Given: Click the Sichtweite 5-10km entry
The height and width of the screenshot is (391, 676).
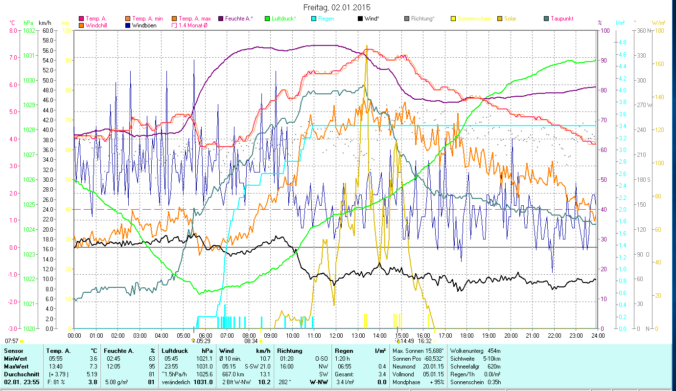Looking at the screenshot, I should pyautogui.click(x=475, y=359).
